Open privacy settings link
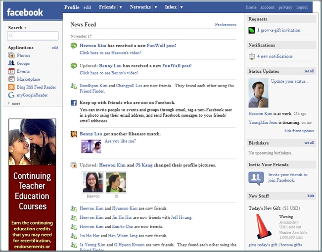This screenshot has width=322, height=252. [285, 7]
